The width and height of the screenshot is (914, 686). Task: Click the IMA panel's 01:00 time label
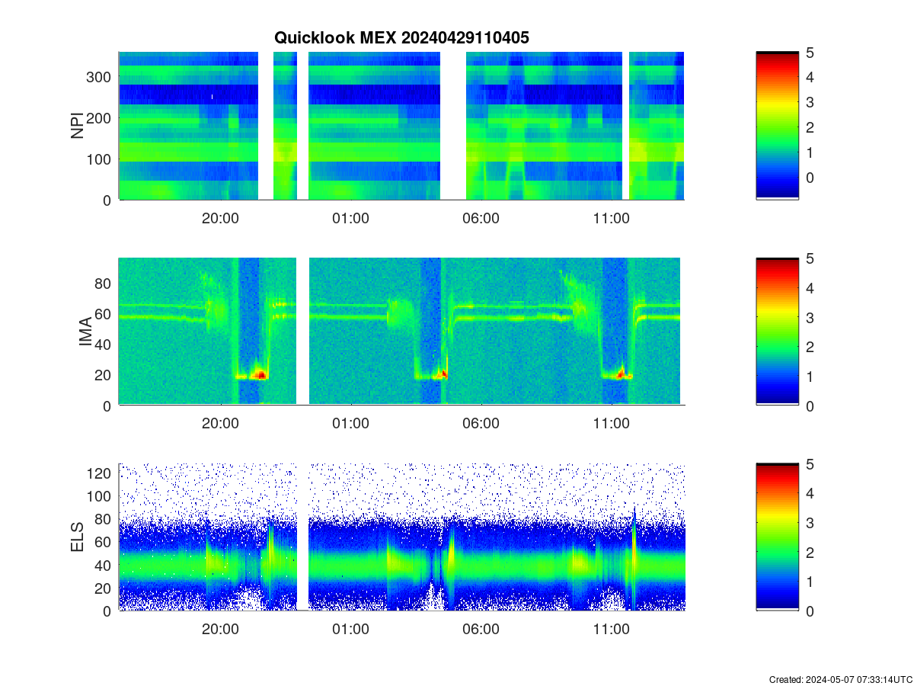pos(350,424)
